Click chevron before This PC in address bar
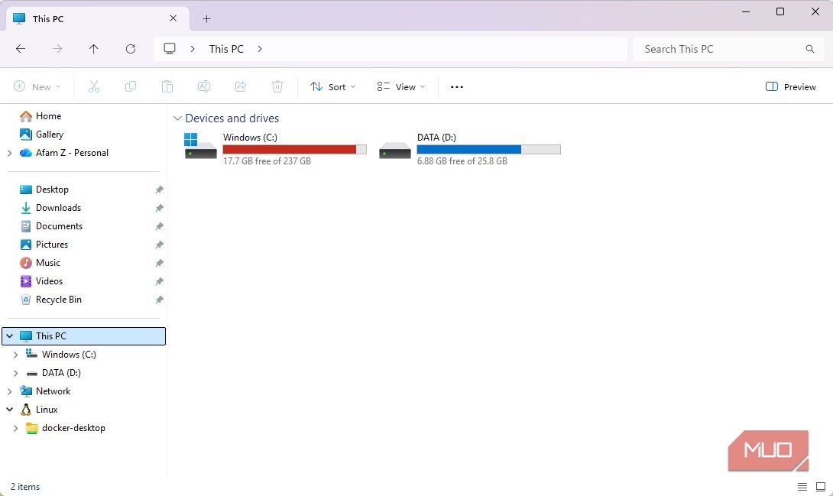The height and width of the screenshot is (496, 833). pyautogui.click(x=193, y=49)
